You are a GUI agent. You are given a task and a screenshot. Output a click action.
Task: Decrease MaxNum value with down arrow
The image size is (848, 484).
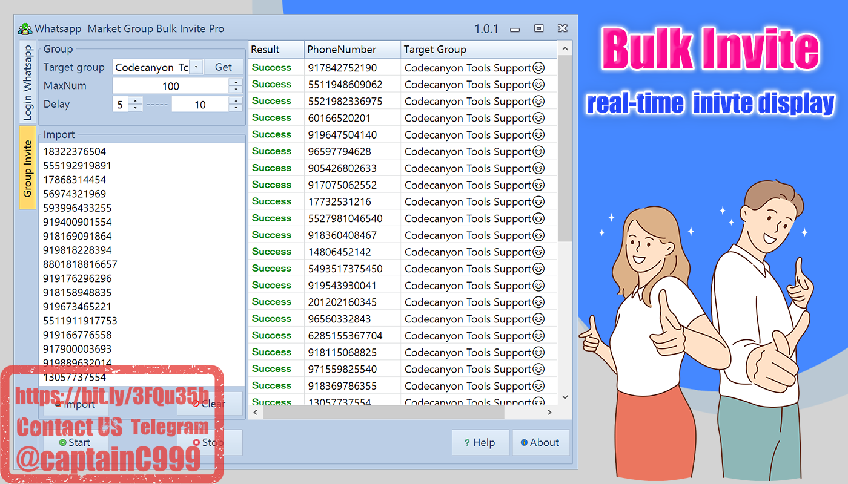pyautogui.click(x=236, y=90)
